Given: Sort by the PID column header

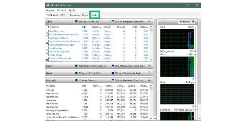Looking at the screenshot, I should [x=84, y=27].
